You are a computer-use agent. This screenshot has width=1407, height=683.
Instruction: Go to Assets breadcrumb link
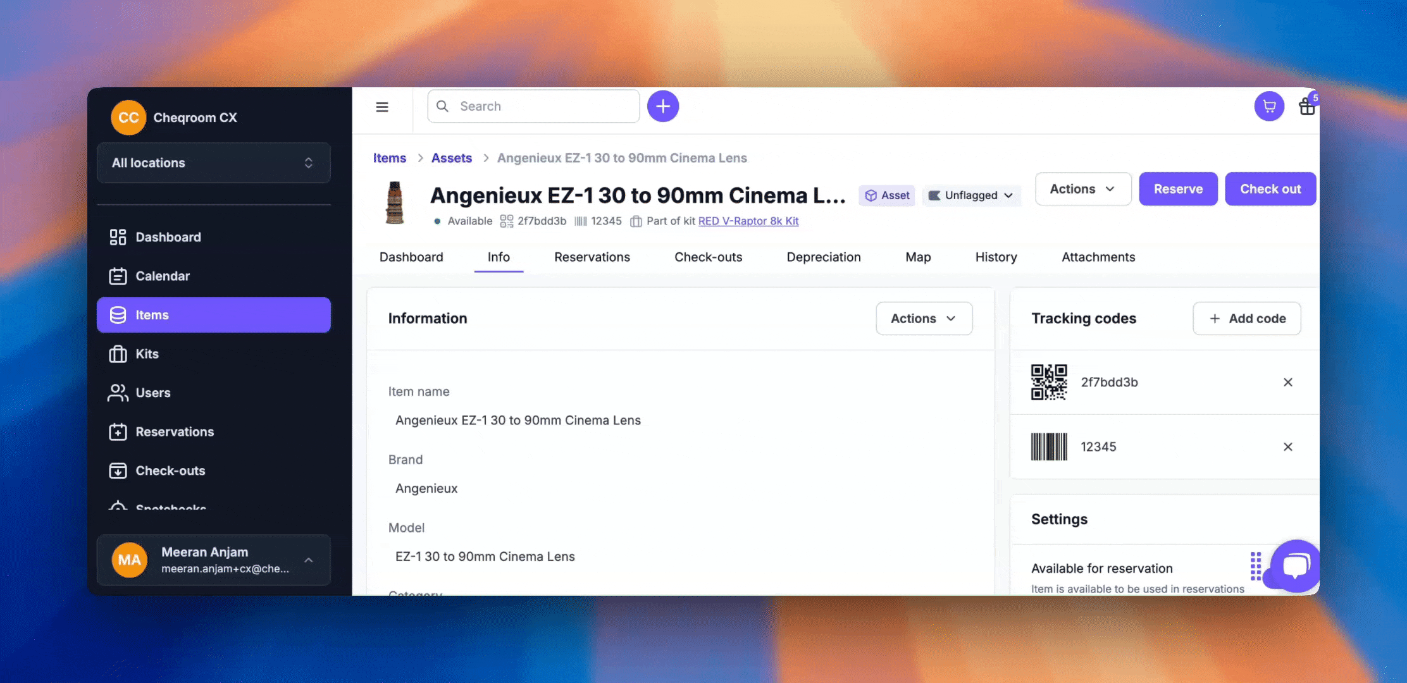pos(452,158)
